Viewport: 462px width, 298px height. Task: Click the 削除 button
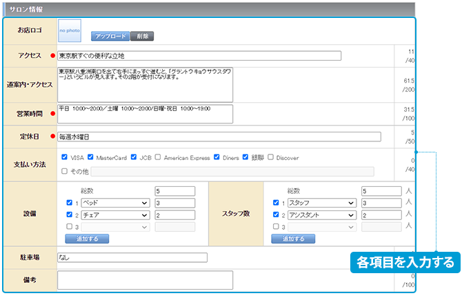click(x=142, y=36)
